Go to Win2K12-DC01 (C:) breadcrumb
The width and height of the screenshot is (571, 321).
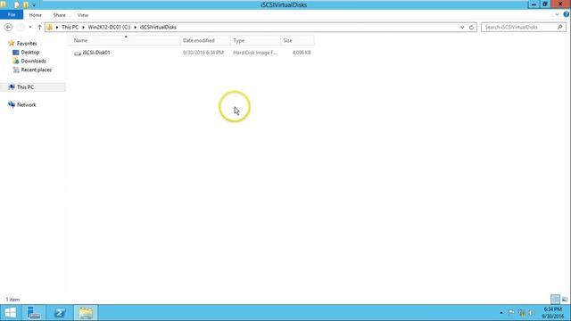coord(109,28)
